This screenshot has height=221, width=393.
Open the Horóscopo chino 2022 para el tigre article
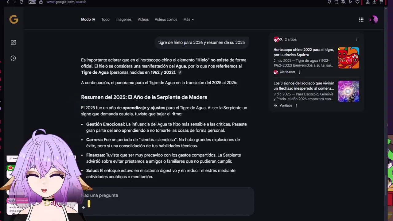click(x=303, y=52)
